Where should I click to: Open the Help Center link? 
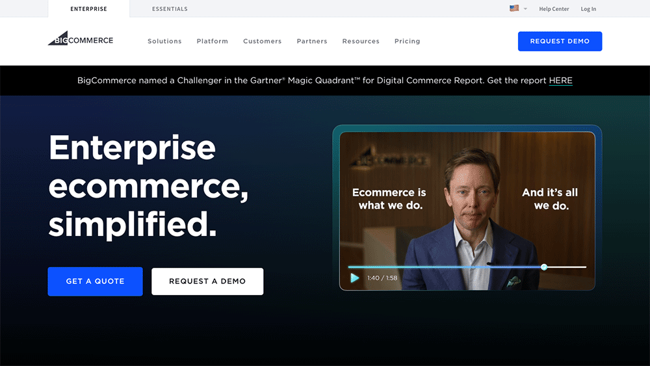[554, 8]
